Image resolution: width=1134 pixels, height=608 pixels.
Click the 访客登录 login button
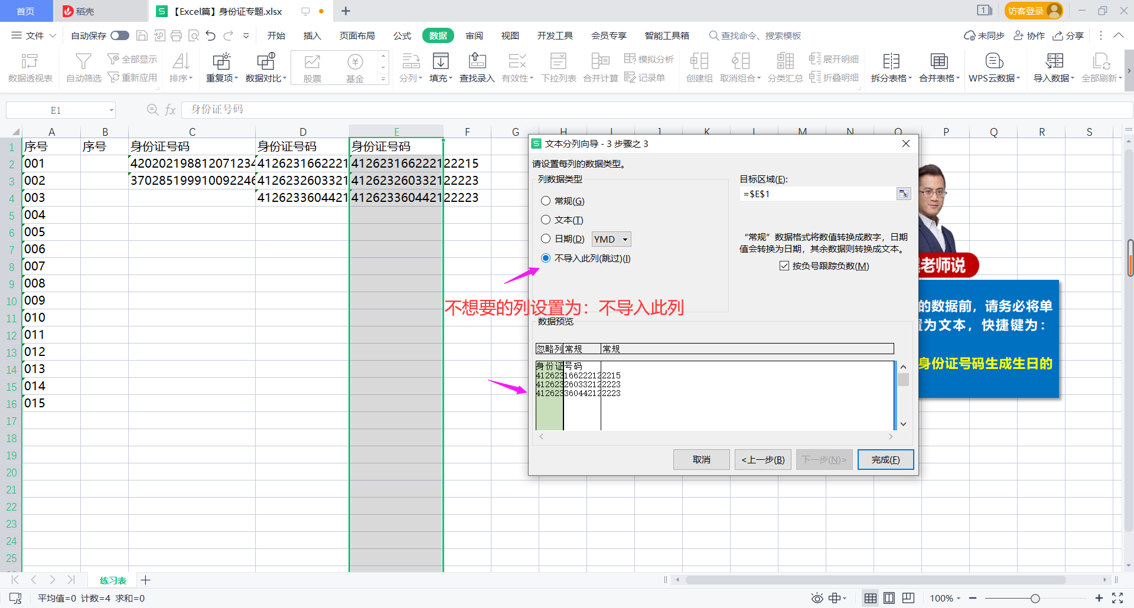[x=1034, y=11]
